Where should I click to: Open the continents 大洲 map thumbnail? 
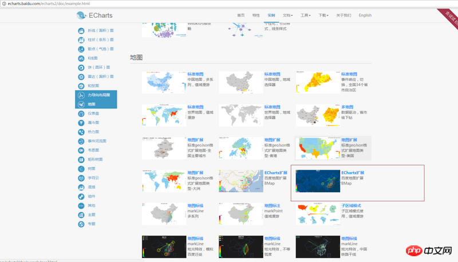click(164, 181)
